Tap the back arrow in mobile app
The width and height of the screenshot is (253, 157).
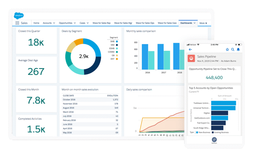click(x=190, y=50)
